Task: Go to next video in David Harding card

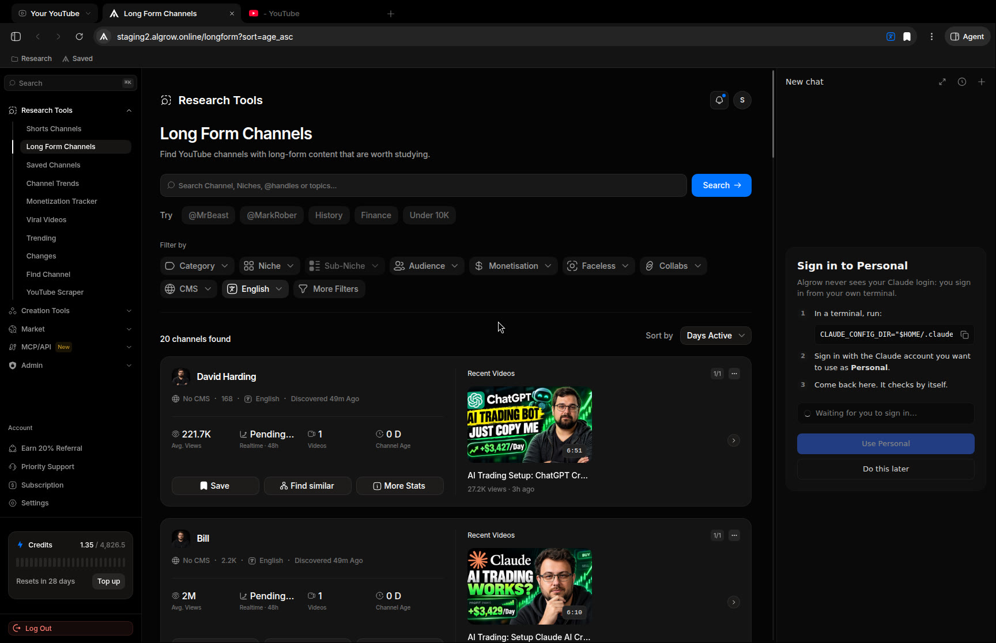Action: click(x=733, y=440)
